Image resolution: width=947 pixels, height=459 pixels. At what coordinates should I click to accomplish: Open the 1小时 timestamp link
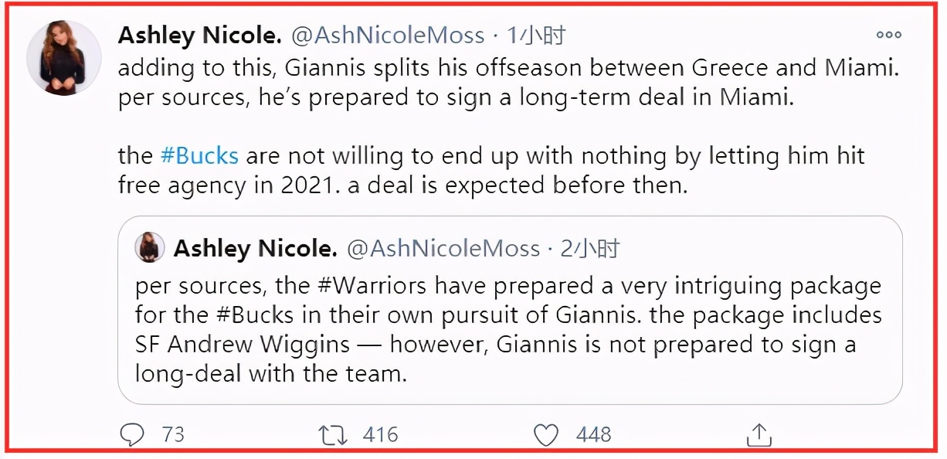(536, 35)
